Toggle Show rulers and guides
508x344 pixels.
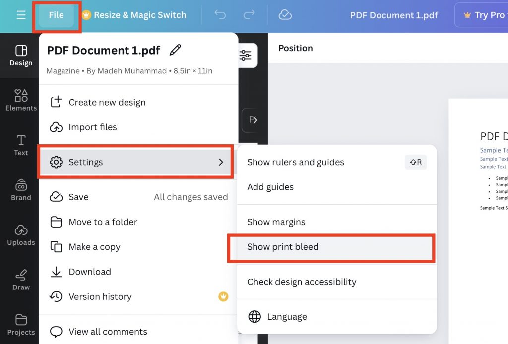click(295, 162)
